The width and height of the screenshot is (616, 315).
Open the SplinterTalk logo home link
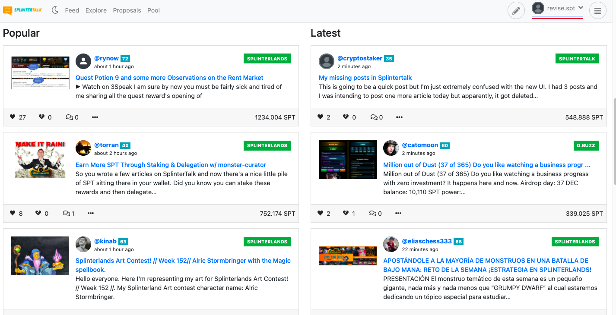click(x=22, y=10)
